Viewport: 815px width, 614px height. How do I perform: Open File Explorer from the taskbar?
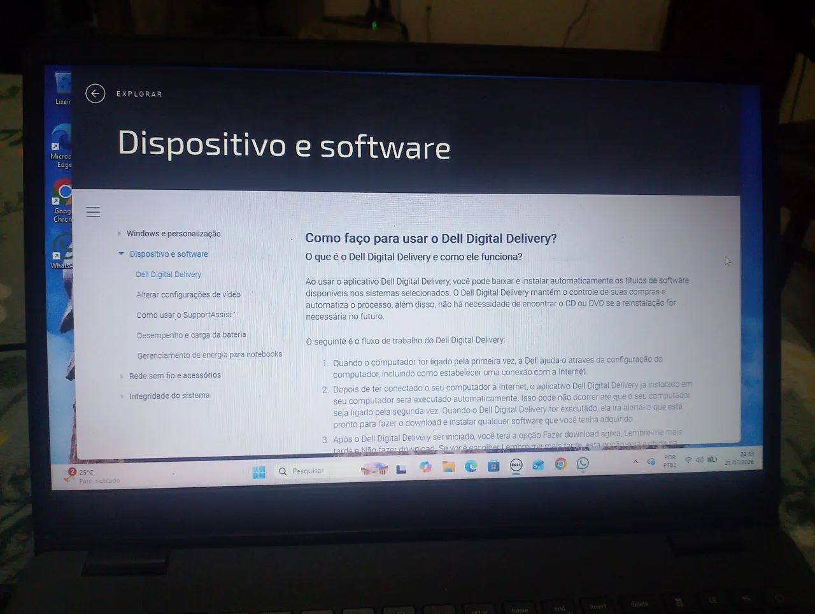(448, 467)
